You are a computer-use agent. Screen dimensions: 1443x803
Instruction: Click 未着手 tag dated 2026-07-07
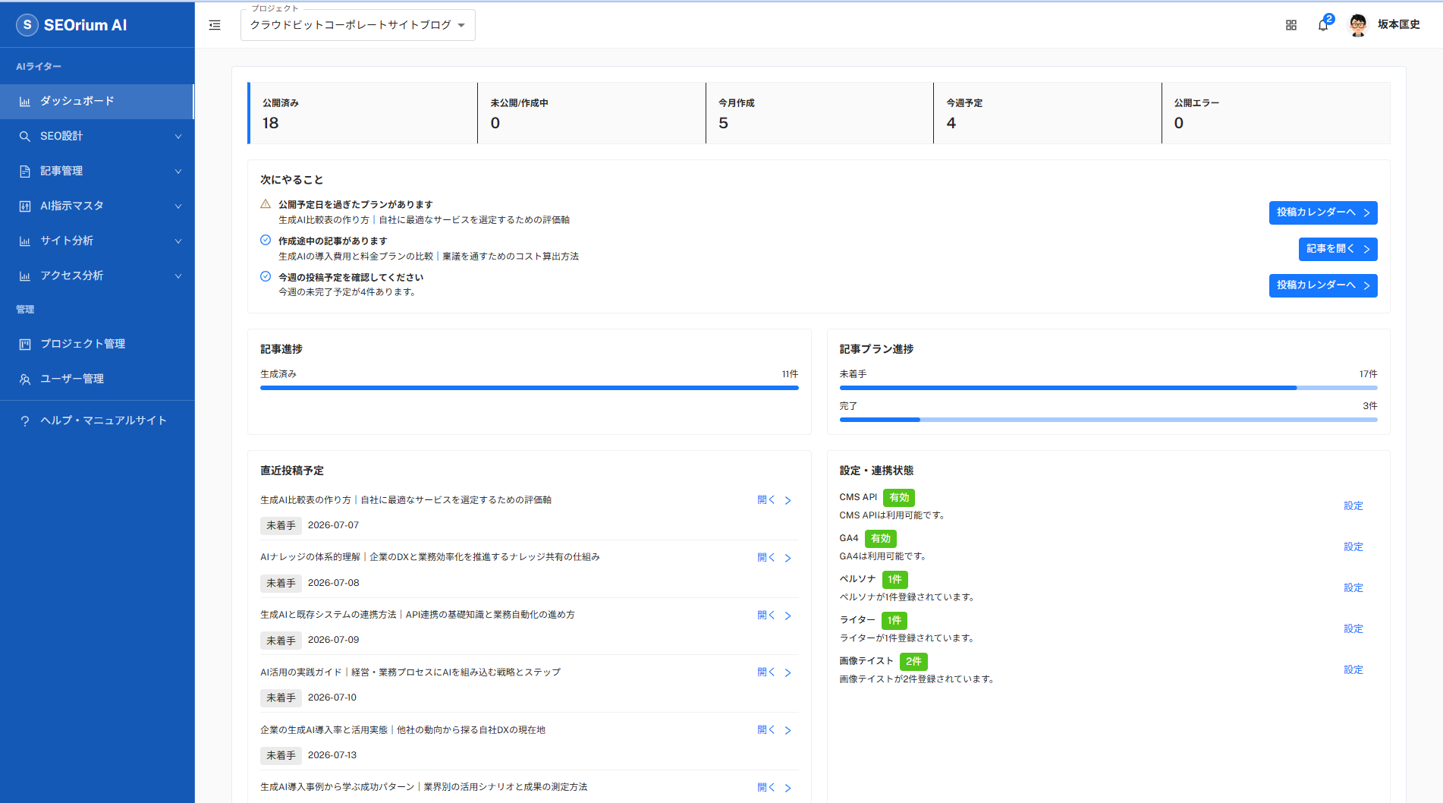pyautogui.click(x=281, y=525)
